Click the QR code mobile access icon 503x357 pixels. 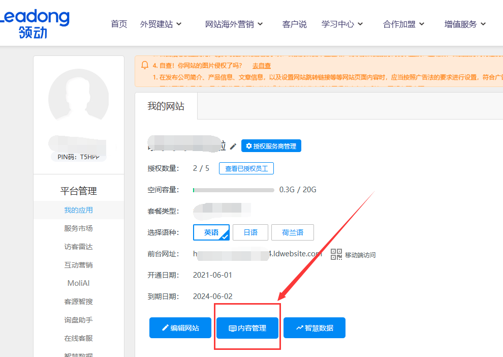click(336, 254)
